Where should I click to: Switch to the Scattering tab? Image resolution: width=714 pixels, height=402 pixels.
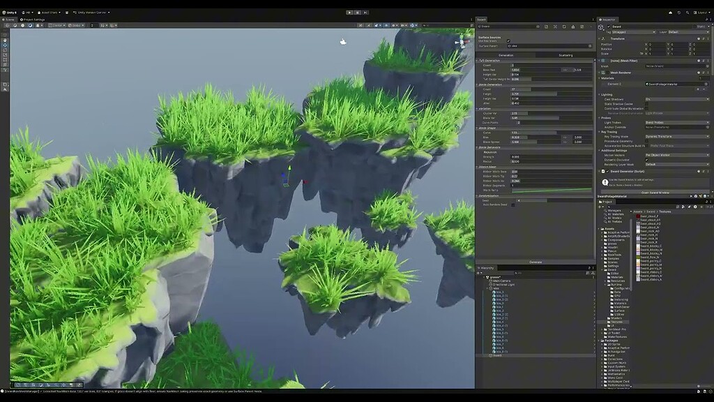(x=565, y=56)
